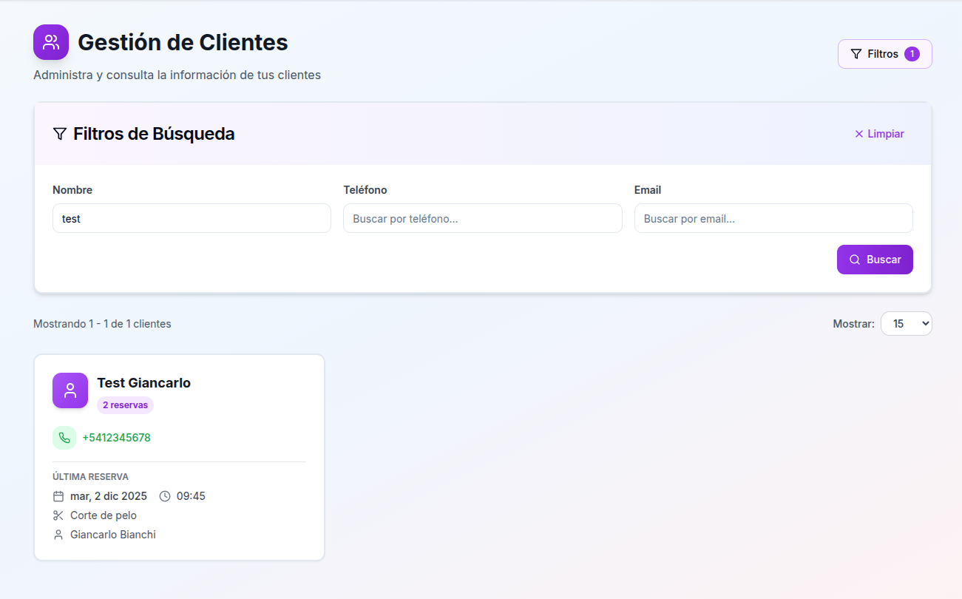Click the phone number +5412345678
Screen dimensions: 962x599
coord(116,437)
